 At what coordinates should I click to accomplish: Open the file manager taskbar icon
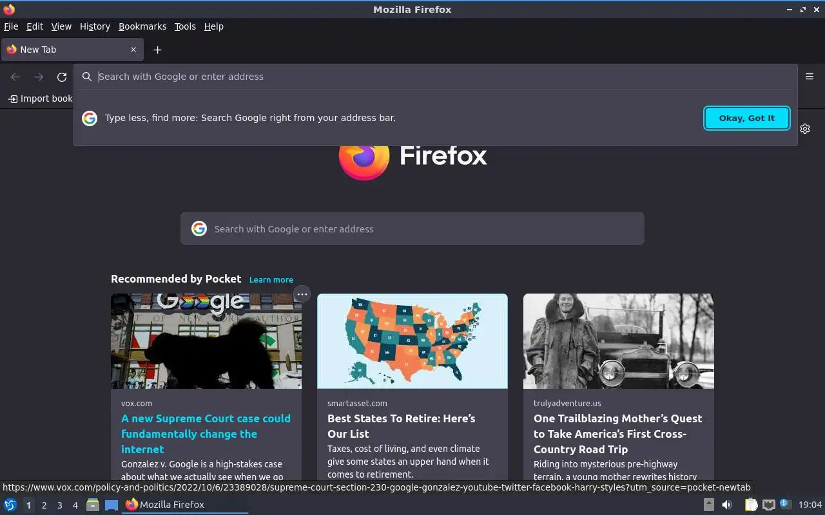click(x=93, y=505)
